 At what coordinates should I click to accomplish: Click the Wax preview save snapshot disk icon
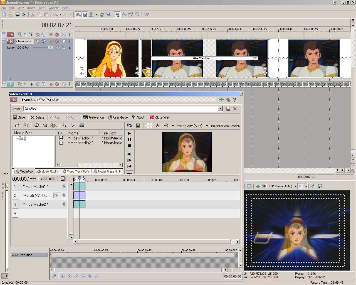tap(138, 126)
